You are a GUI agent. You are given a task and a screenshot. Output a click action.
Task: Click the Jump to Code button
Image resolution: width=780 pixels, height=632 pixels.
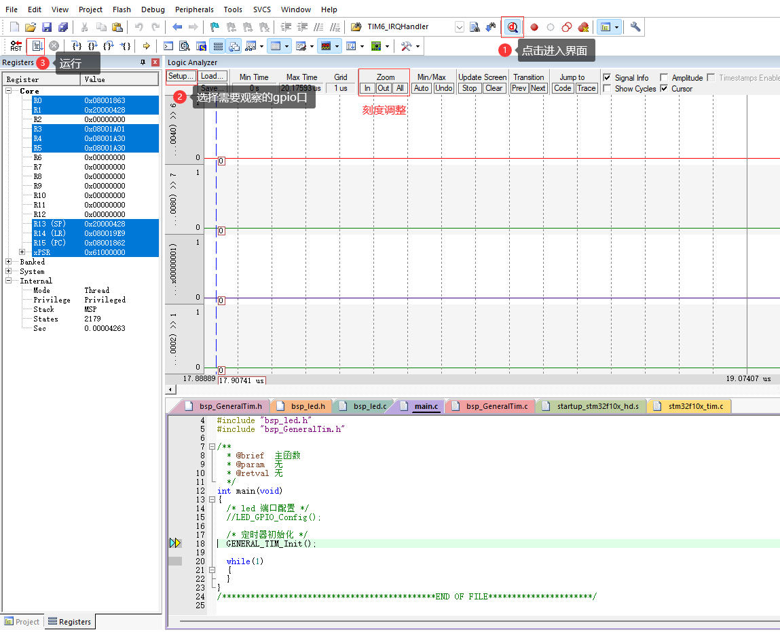point(563,88)
